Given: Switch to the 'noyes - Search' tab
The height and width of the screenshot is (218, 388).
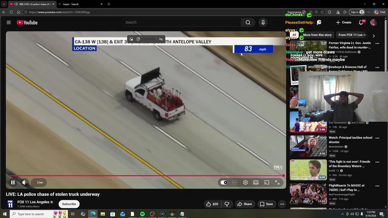Looking at the screenshot, I should click(x=80, y=4).
